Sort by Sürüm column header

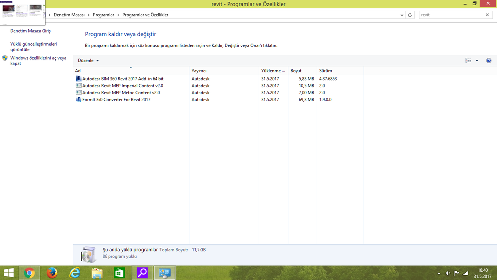click(340, 70)
